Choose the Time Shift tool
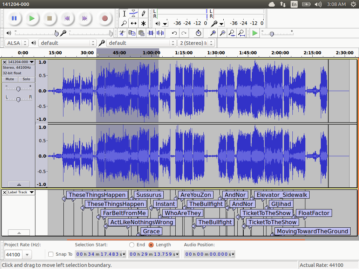The height and width of the screenshot is (269, 359). click(x=134, y=23)
